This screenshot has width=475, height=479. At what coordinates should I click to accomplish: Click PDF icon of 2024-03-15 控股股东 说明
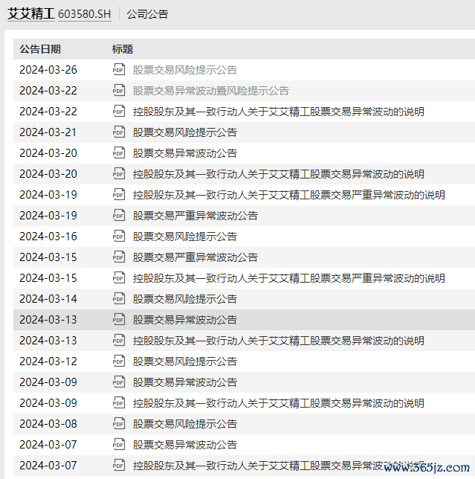click(x=119, y=277)
